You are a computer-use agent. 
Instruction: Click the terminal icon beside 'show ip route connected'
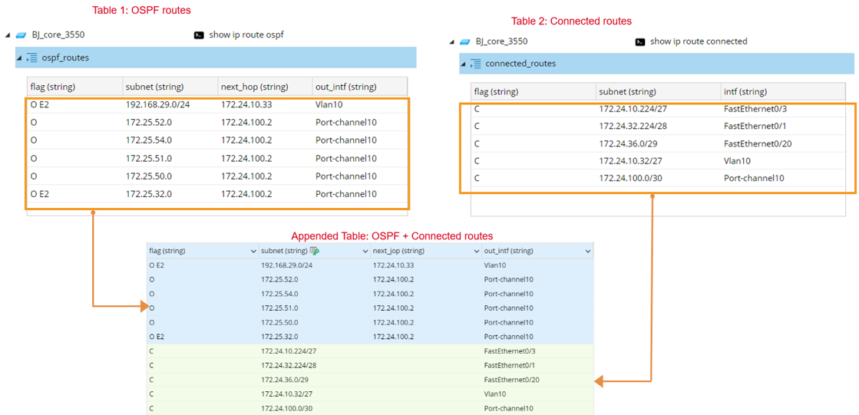(x=640, y=41)
